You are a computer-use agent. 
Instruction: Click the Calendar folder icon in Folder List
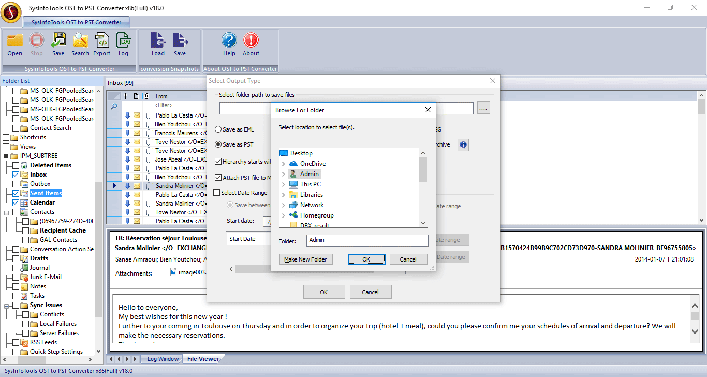[24, 202]
